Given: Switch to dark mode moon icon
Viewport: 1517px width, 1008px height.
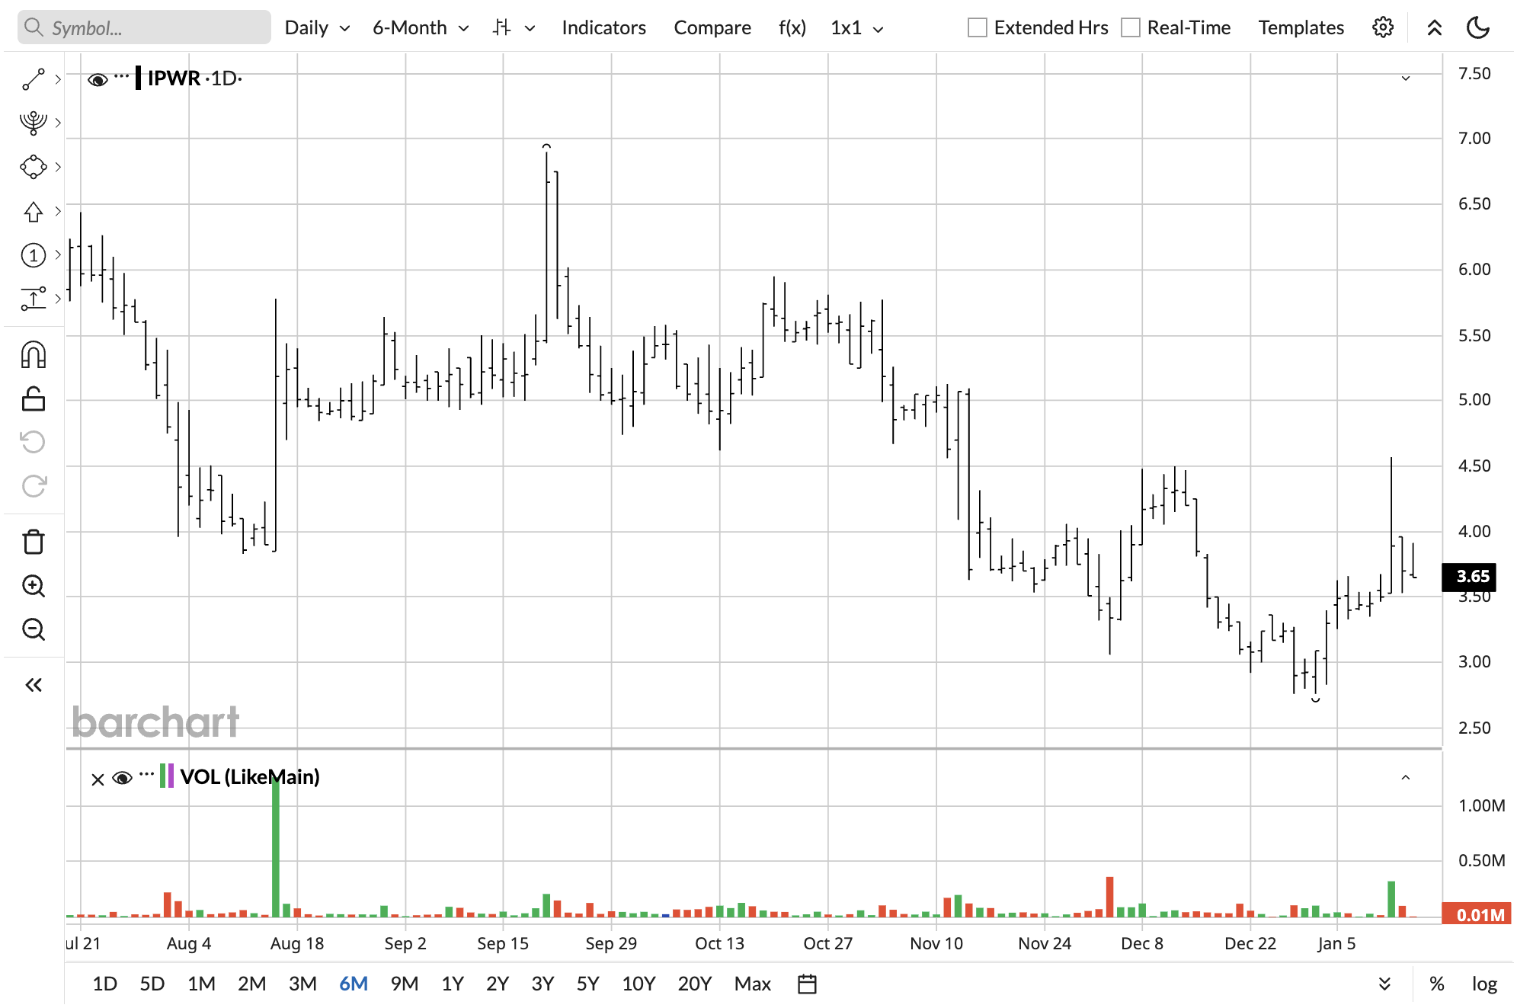Looking at the screenshot, I should (x=1477, y=28).
